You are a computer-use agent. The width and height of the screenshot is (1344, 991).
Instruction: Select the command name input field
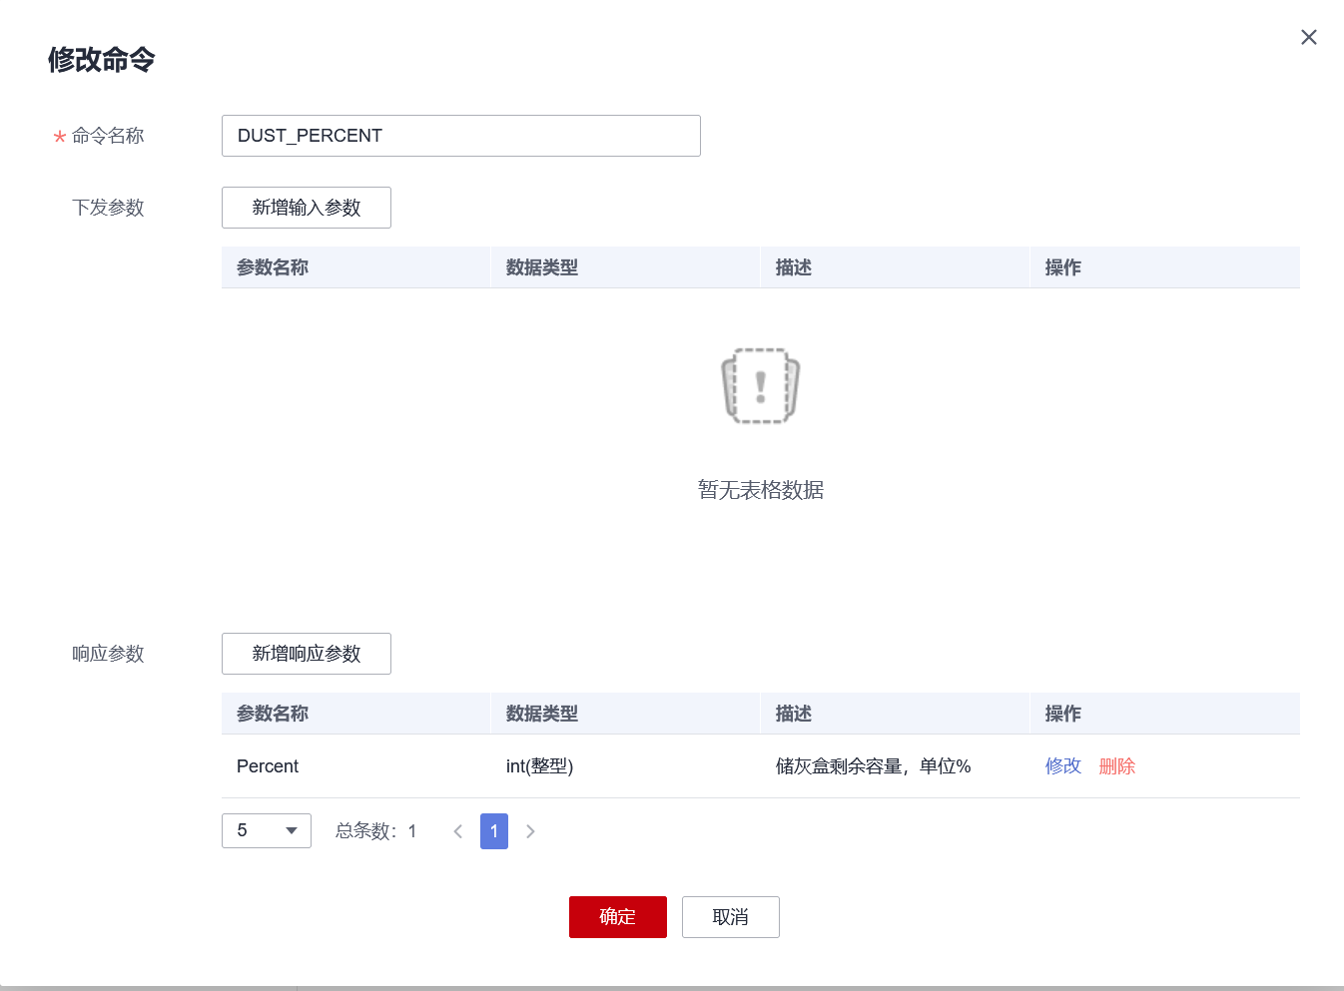click(x=460, y=136)
